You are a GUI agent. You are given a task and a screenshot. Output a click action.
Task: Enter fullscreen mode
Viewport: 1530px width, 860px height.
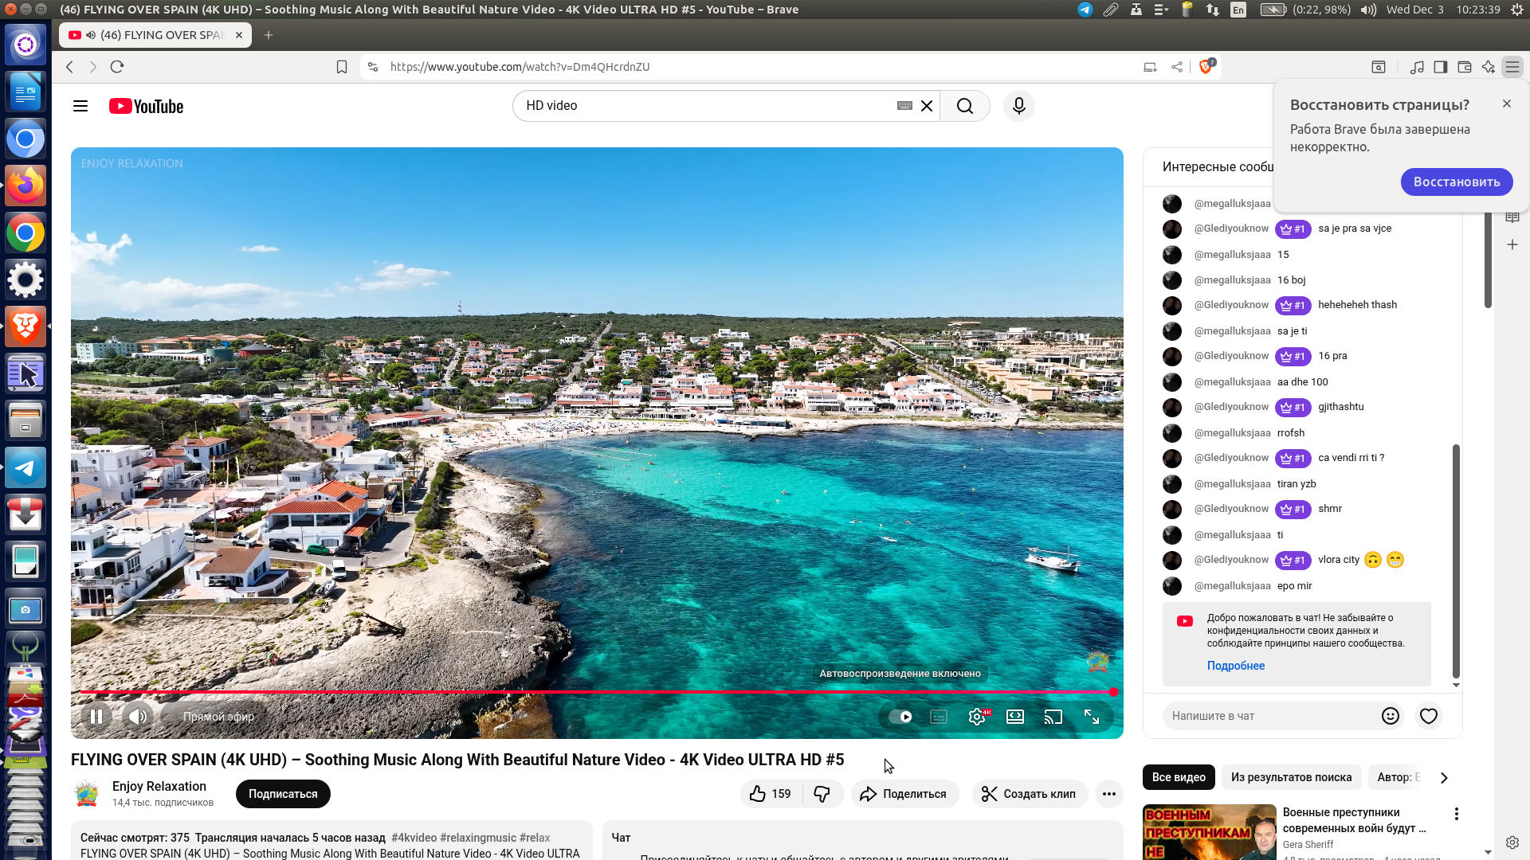[x=1092, y=717]
